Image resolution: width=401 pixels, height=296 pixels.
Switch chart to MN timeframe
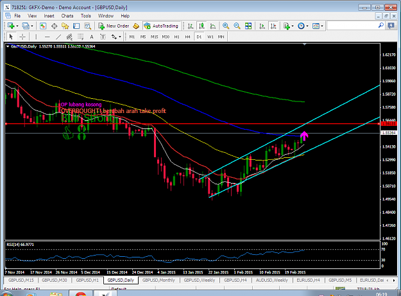tap(221, 37)
